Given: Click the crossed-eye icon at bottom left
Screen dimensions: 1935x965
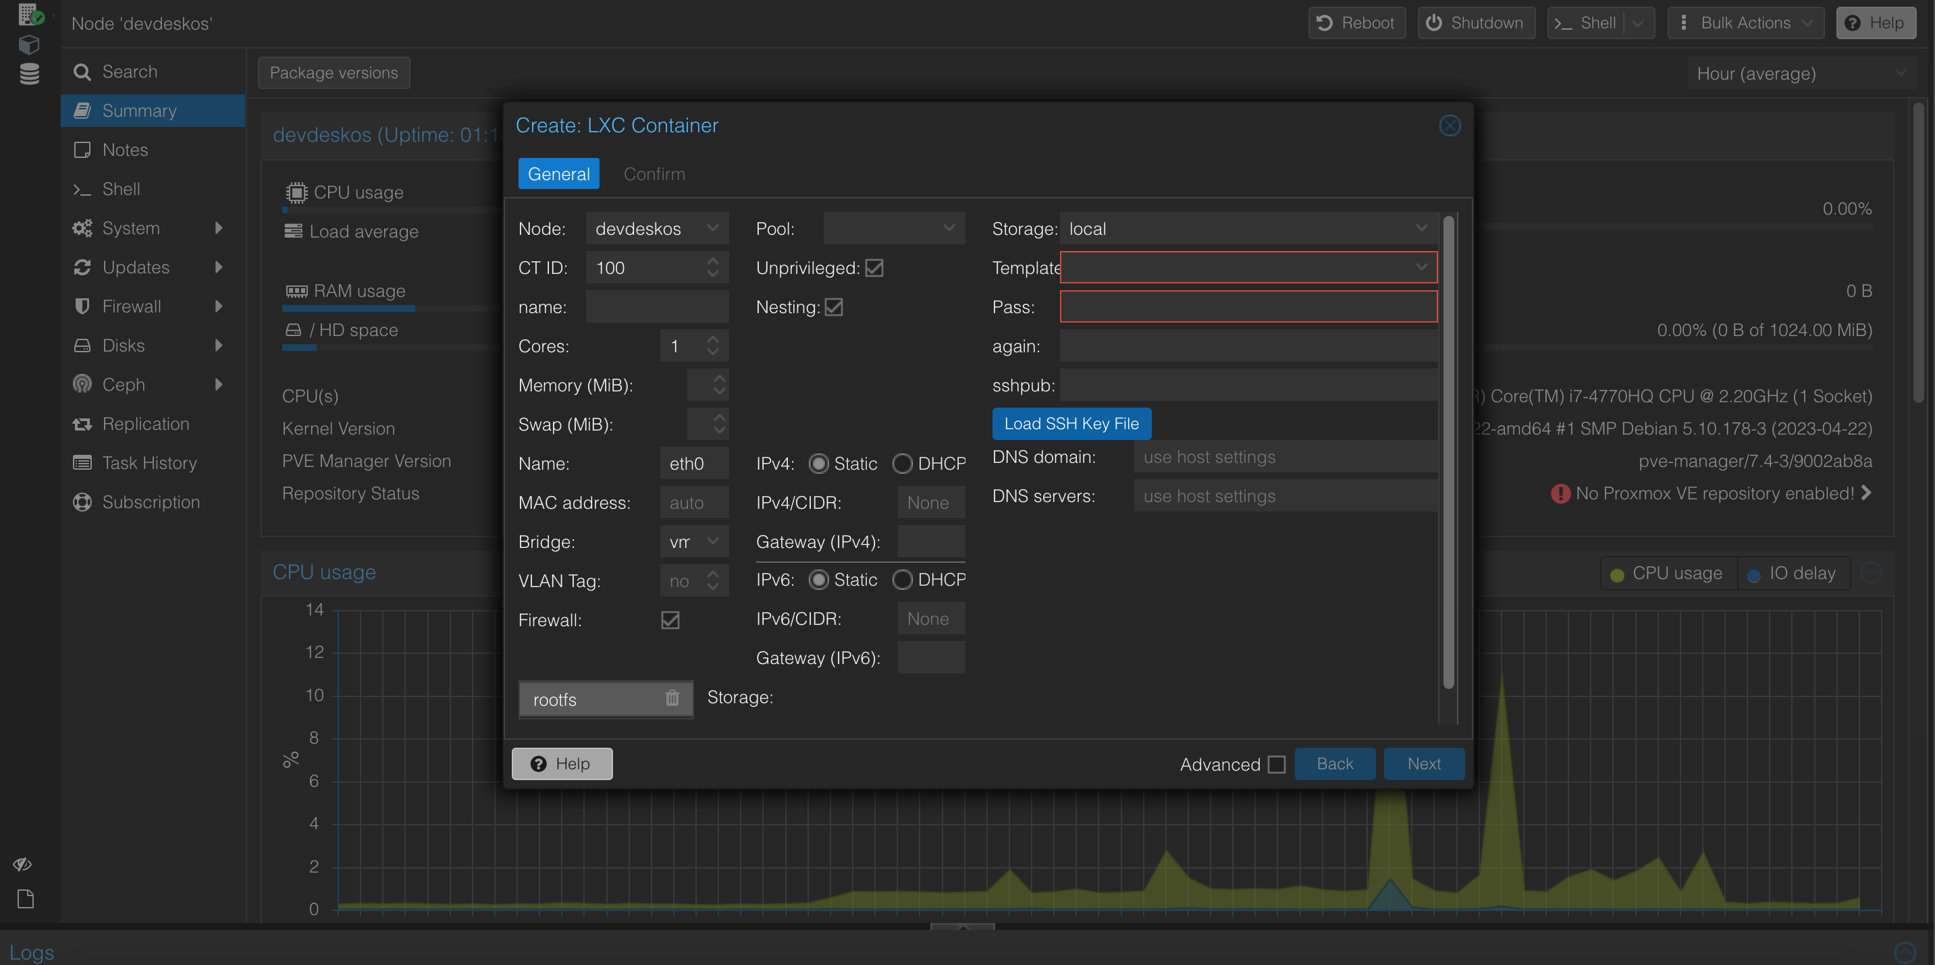Looking at the screenshot, I should tap(22, 864).
